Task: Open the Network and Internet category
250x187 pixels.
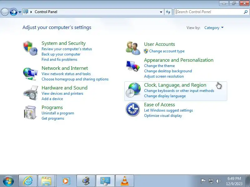Action: pyautogui.click(x=65, y=68)
